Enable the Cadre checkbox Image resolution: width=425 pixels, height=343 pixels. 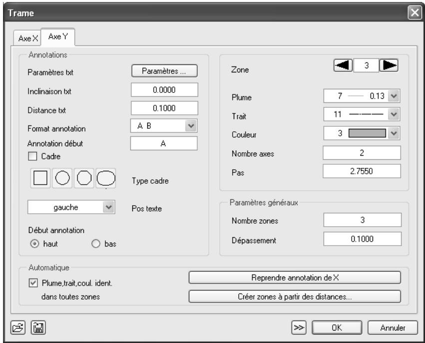point(32,156)
